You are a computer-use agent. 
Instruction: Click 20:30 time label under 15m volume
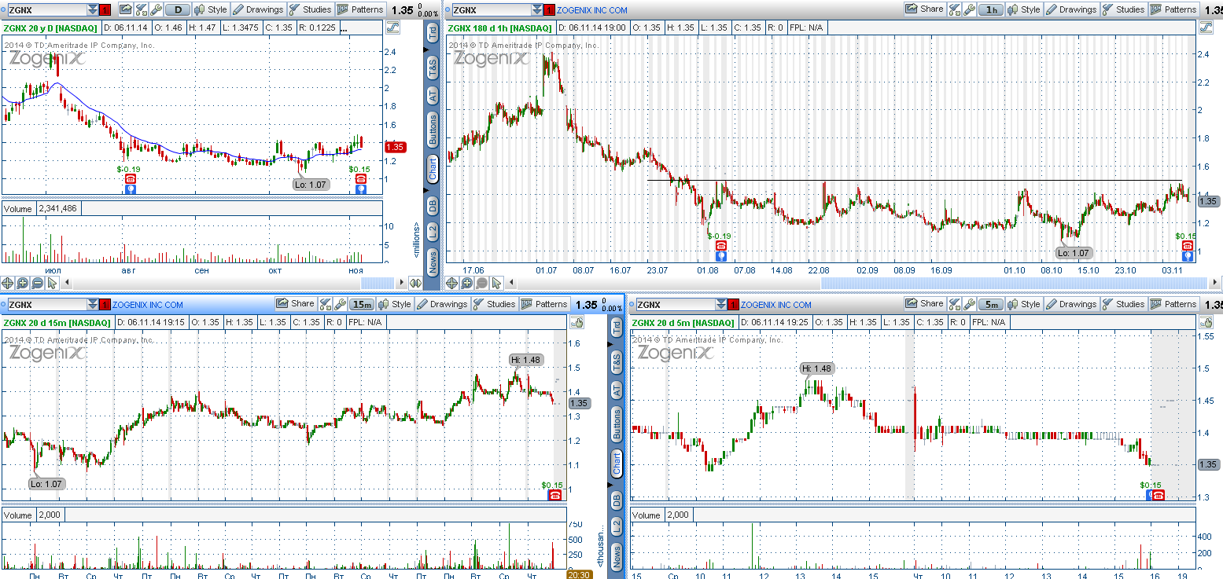[579, 574]
